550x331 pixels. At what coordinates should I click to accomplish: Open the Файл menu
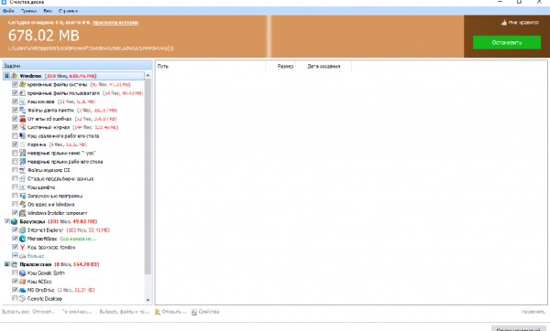coord(9,11)
